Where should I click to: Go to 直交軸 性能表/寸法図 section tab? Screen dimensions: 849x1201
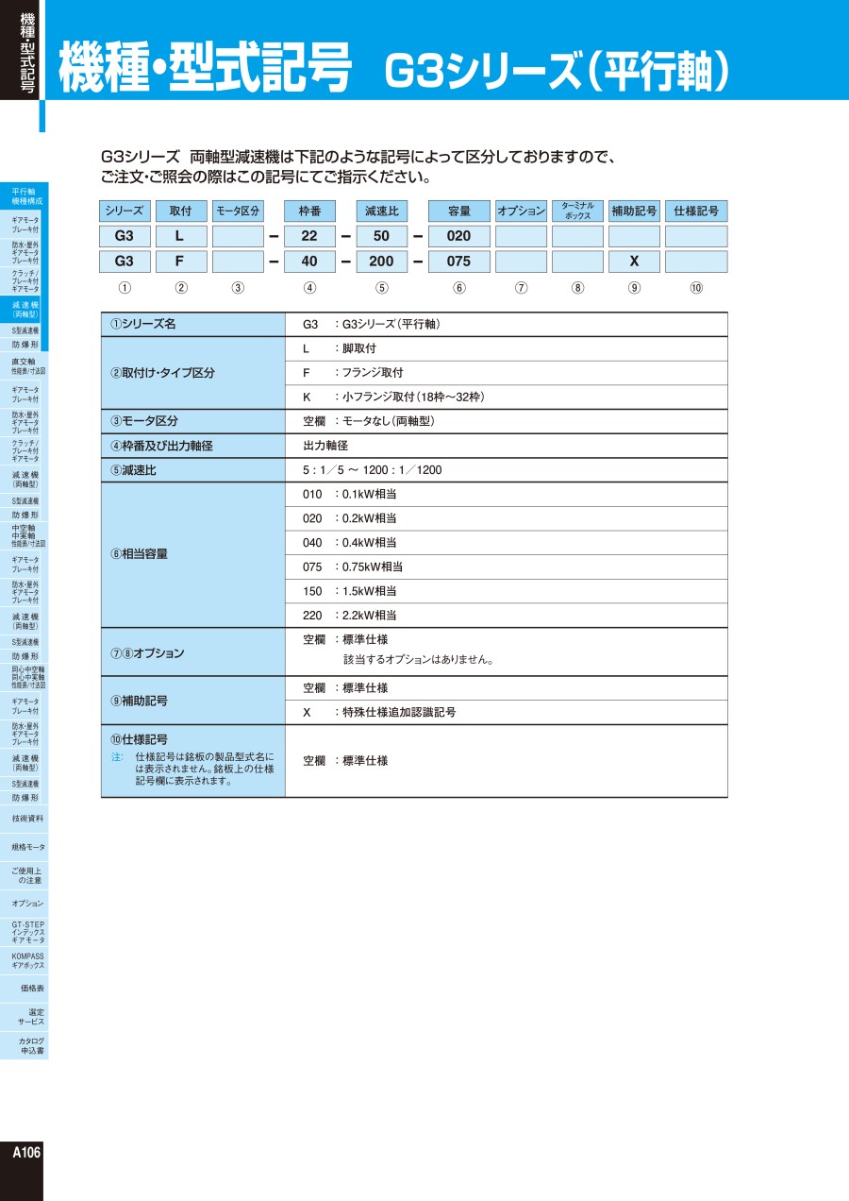(x=25, y=366)
